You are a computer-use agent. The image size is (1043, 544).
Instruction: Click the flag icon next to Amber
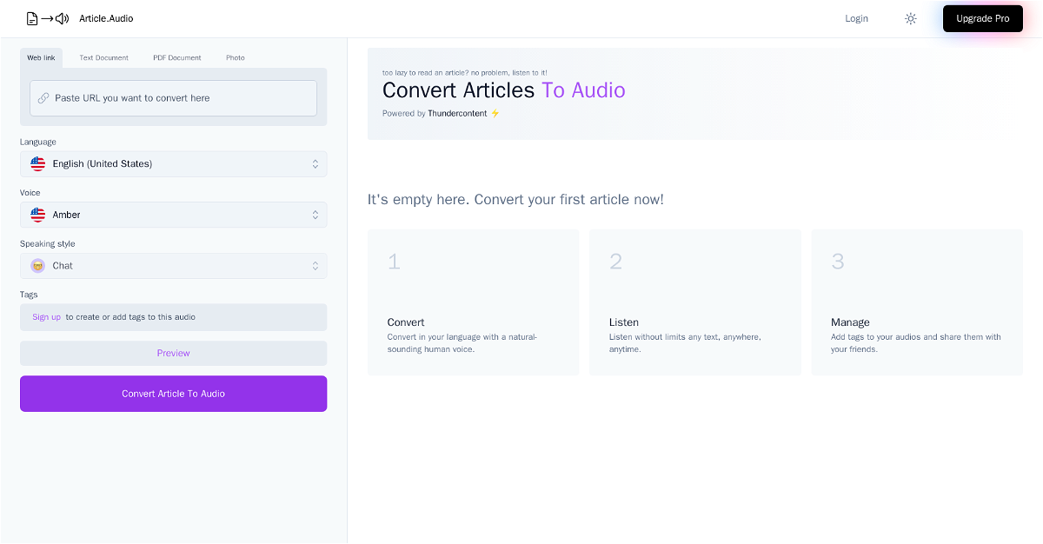click(38, 215)
